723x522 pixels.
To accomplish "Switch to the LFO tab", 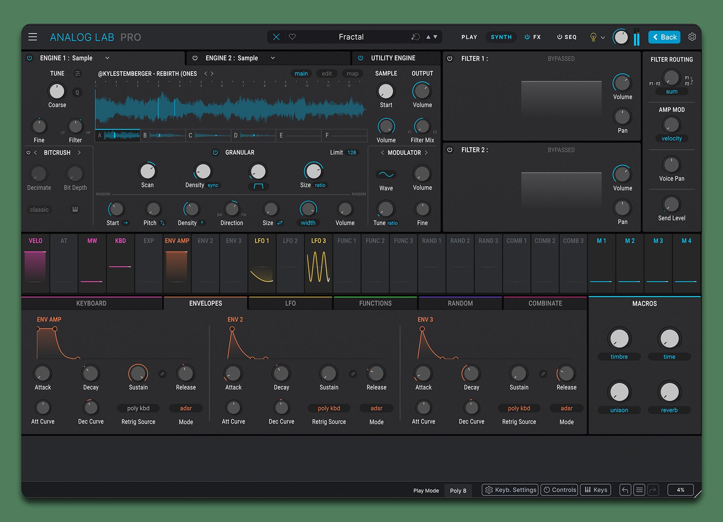I will (290, 304).
